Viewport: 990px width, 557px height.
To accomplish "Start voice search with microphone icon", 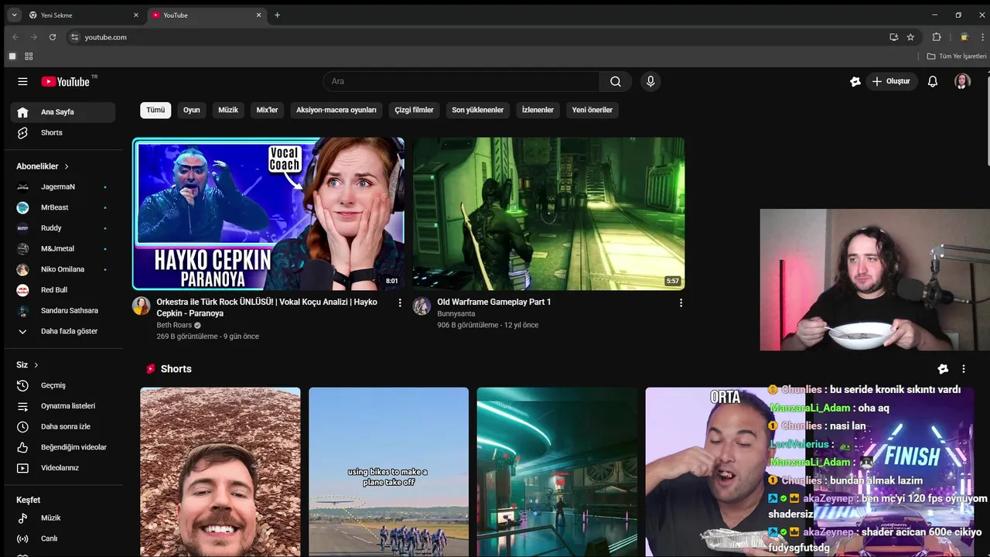I will coord(650,81).
